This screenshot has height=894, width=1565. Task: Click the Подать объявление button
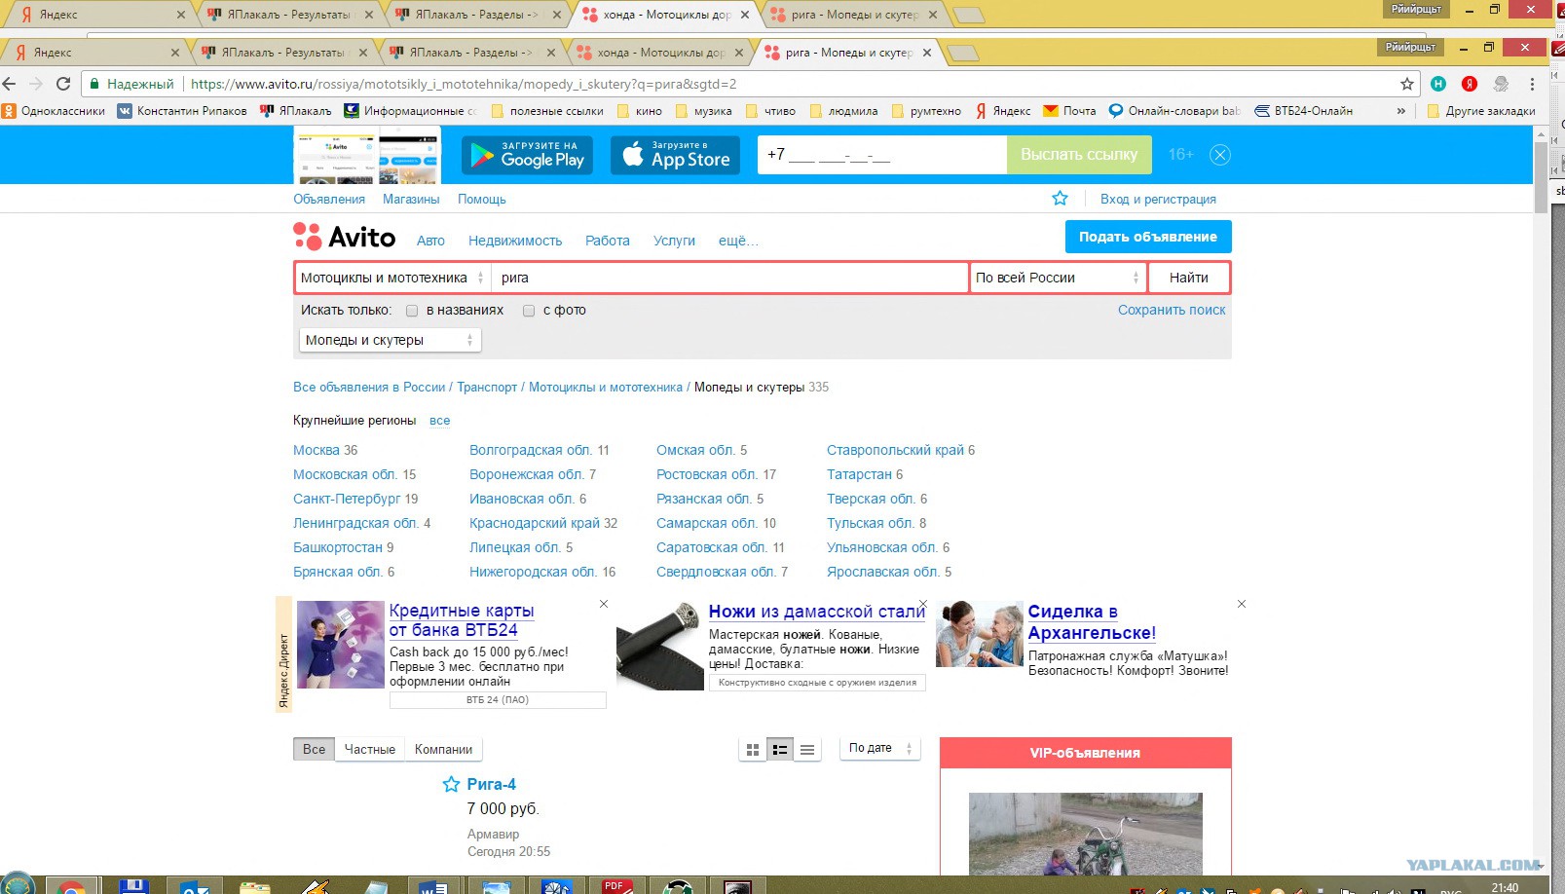pos(1148,237)
